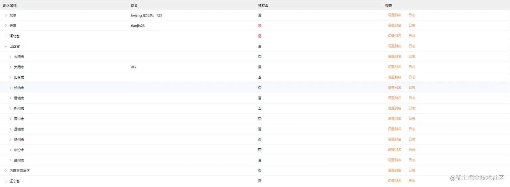Open 日志 for 太原市
The width and height of the screenshot is (510, 187).
pyautogui.click(x=412, y=57)
